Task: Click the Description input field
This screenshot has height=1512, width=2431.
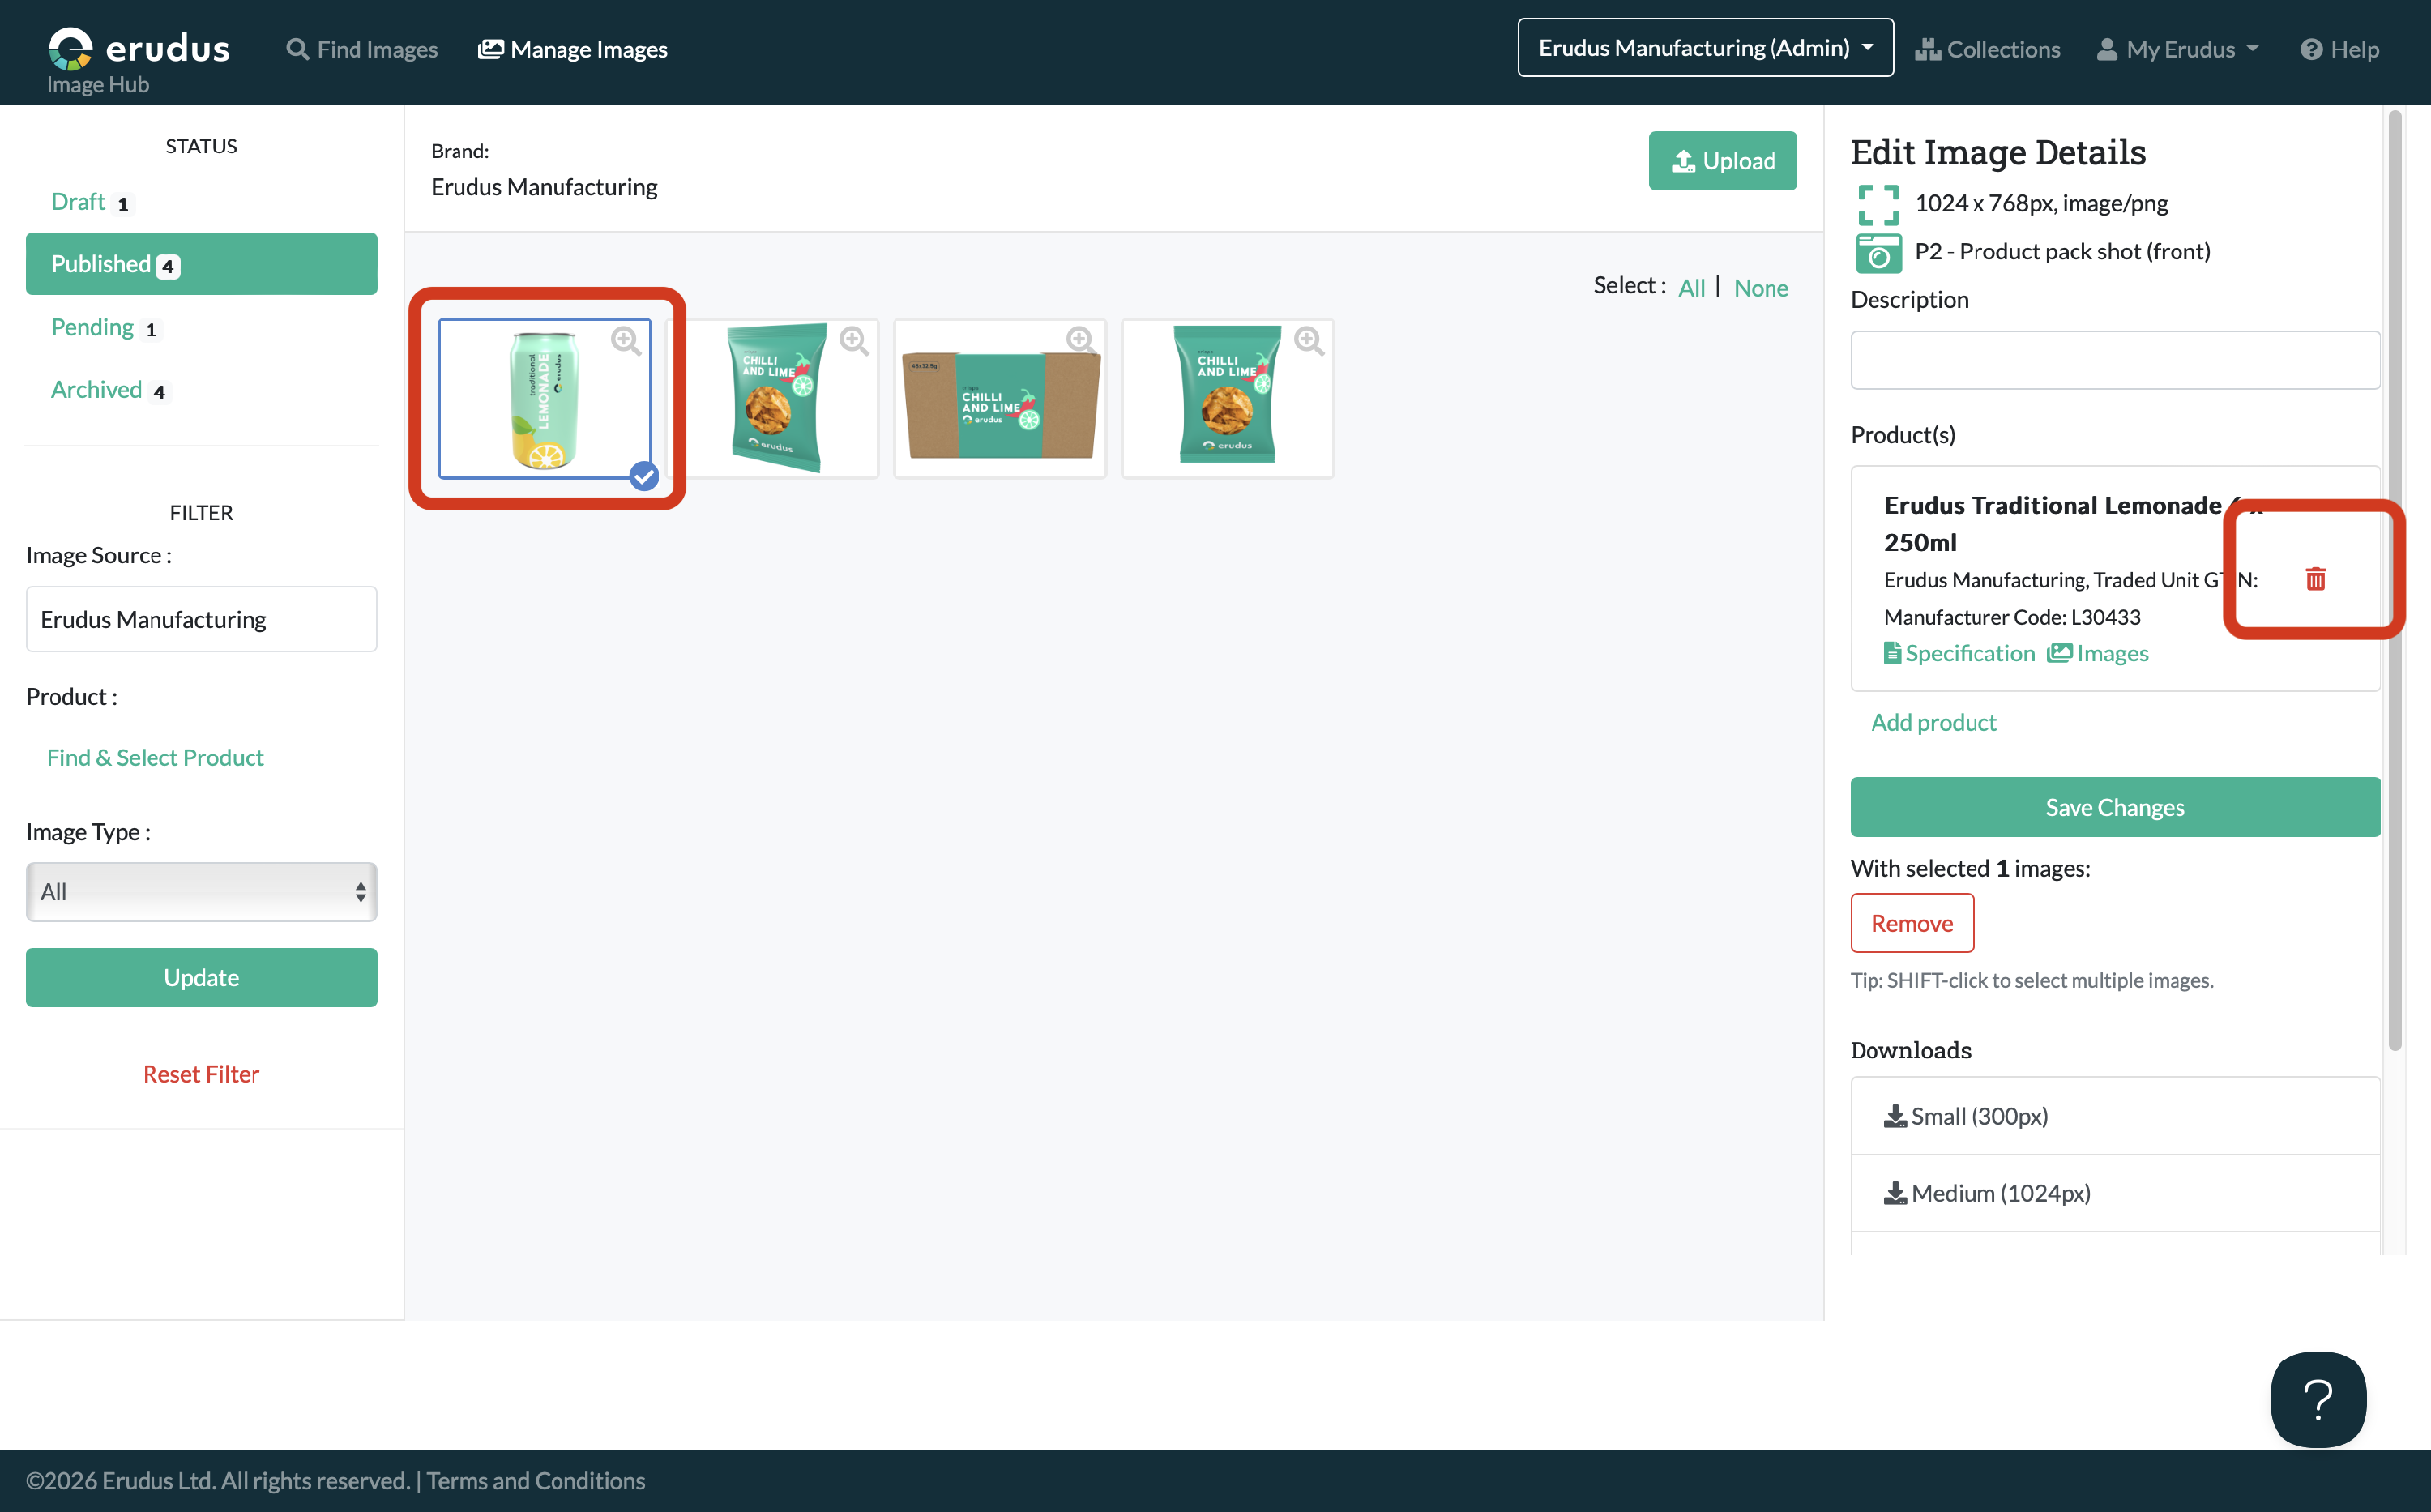Action: click(x=2114, y=360)
